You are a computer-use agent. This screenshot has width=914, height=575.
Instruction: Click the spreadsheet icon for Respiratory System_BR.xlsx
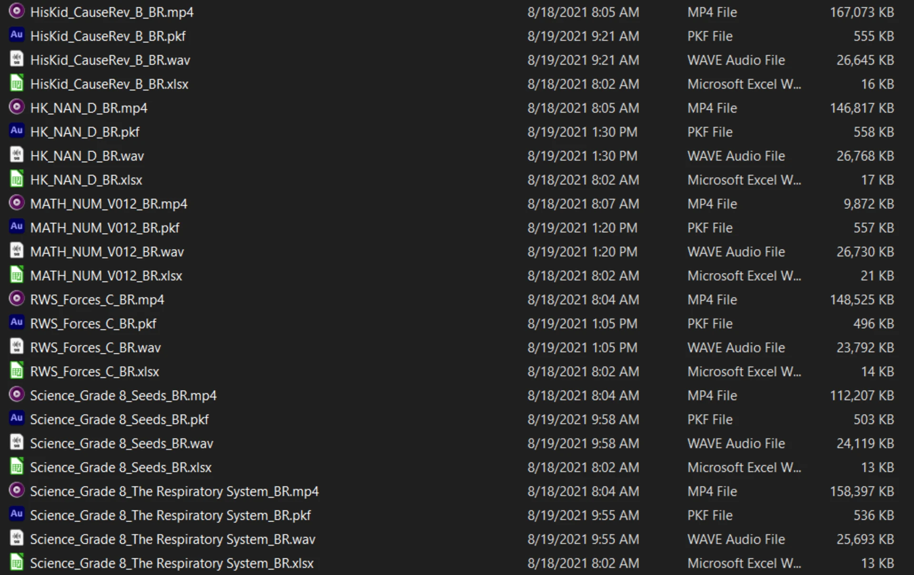[x=17, y=563]
